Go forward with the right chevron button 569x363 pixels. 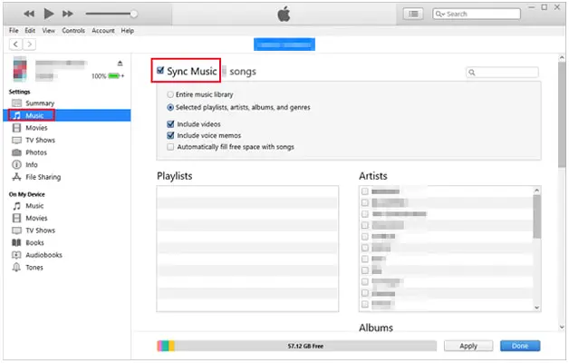tap(29, 44)
